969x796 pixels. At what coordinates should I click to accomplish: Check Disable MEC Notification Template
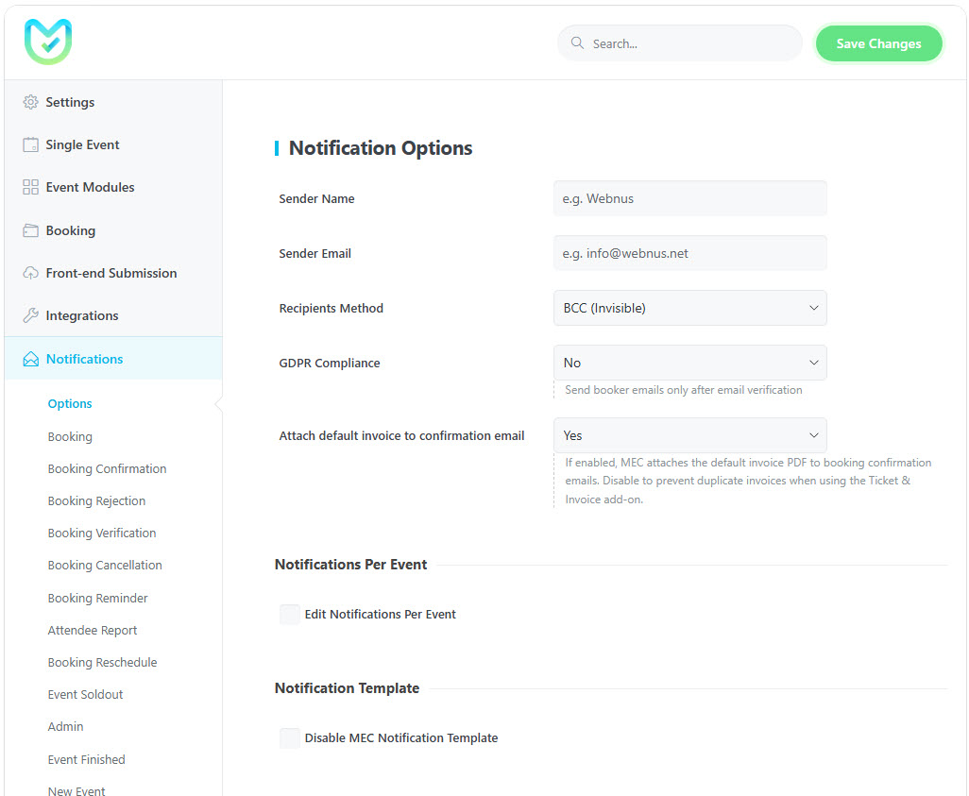(290, 738)
